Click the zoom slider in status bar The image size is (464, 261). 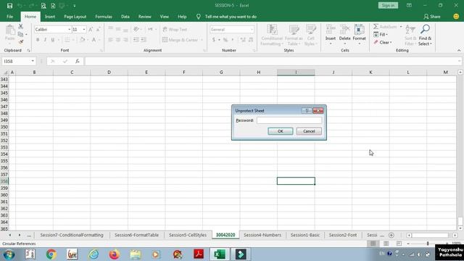coord(428,244)
